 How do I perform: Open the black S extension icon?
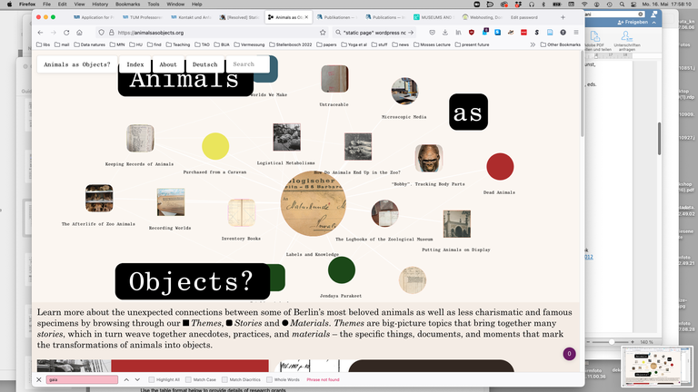tap(537, 33)
